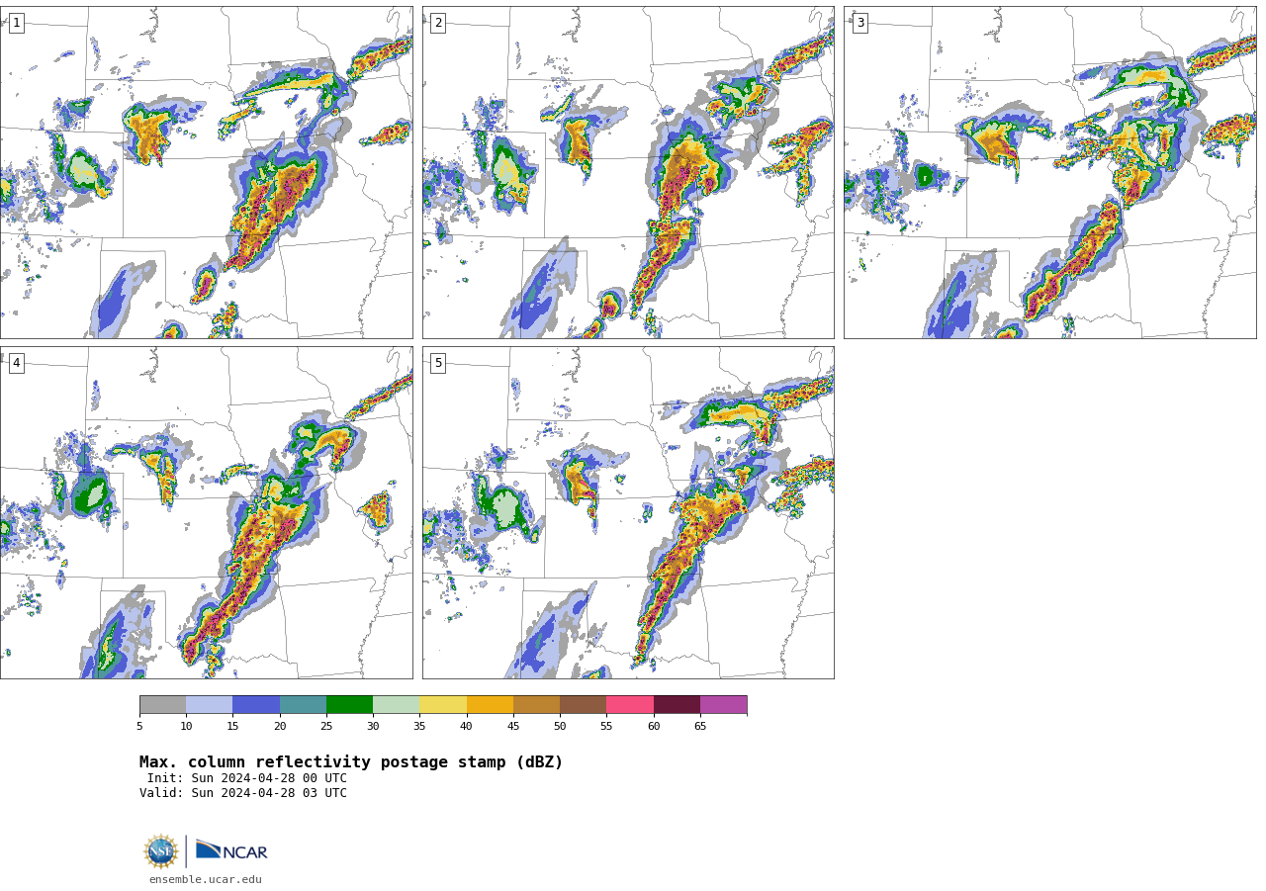Viewport: 1266px width, 891px height.
Task: Click the Max. column reflectivity title
Action: tap(351, 762)
